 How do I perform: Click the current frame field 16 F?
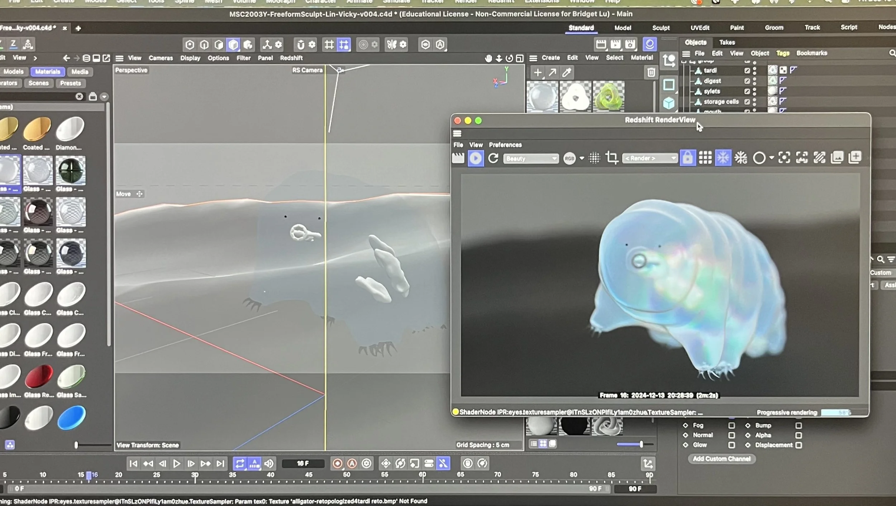click(x=303, y=464)
